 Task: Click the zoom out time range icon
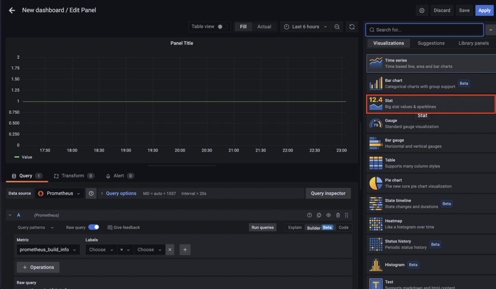[x=337, y=27]
